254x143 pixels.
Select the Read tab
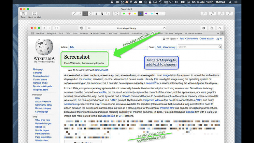[x=152, y=47]
